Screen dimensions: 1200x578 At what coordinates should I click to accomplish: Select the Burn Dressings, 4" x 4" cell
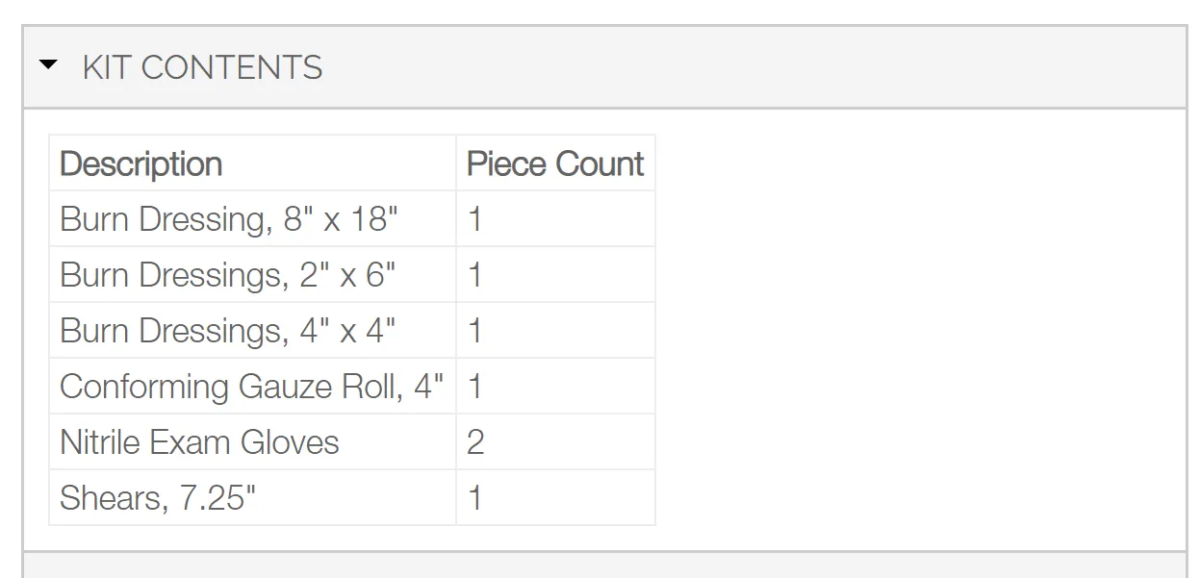coord(253,331)
